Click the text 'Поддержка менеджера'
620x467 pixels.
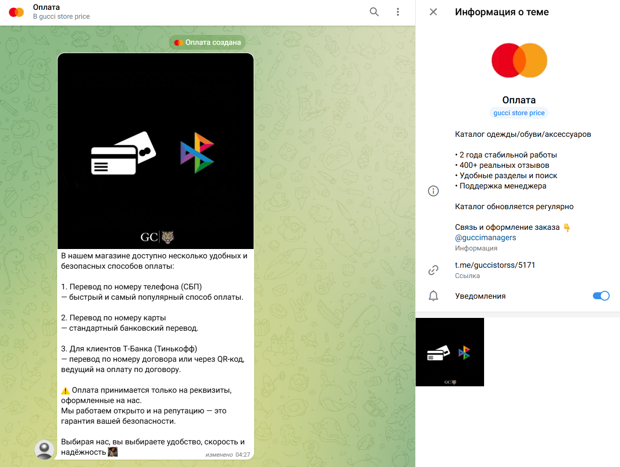[x=503, y=186]
